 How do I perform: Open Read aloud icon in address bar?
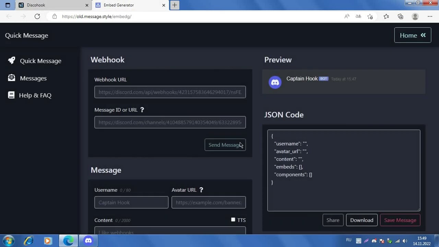point(347,16)
